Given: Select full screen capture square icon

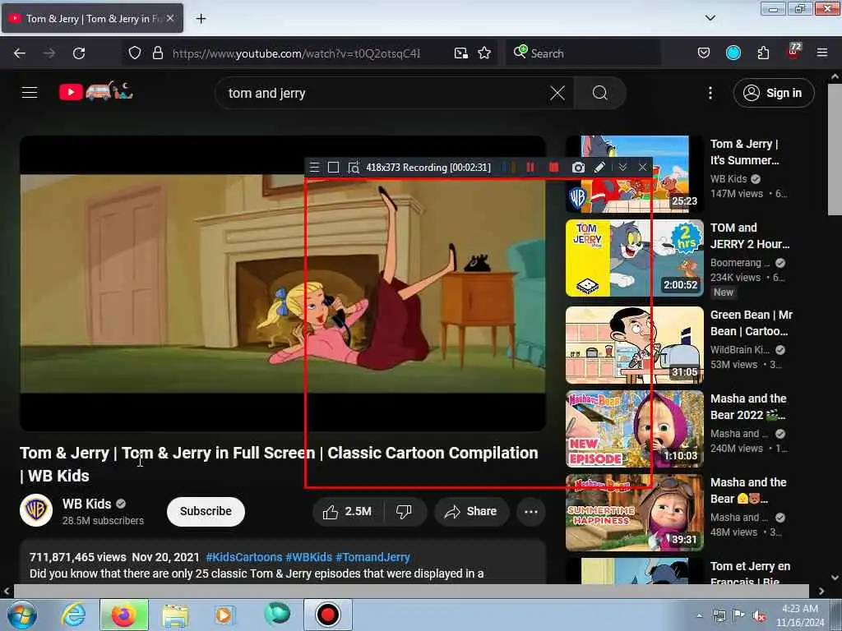Looking at the screenshot, I should (334, 168).
